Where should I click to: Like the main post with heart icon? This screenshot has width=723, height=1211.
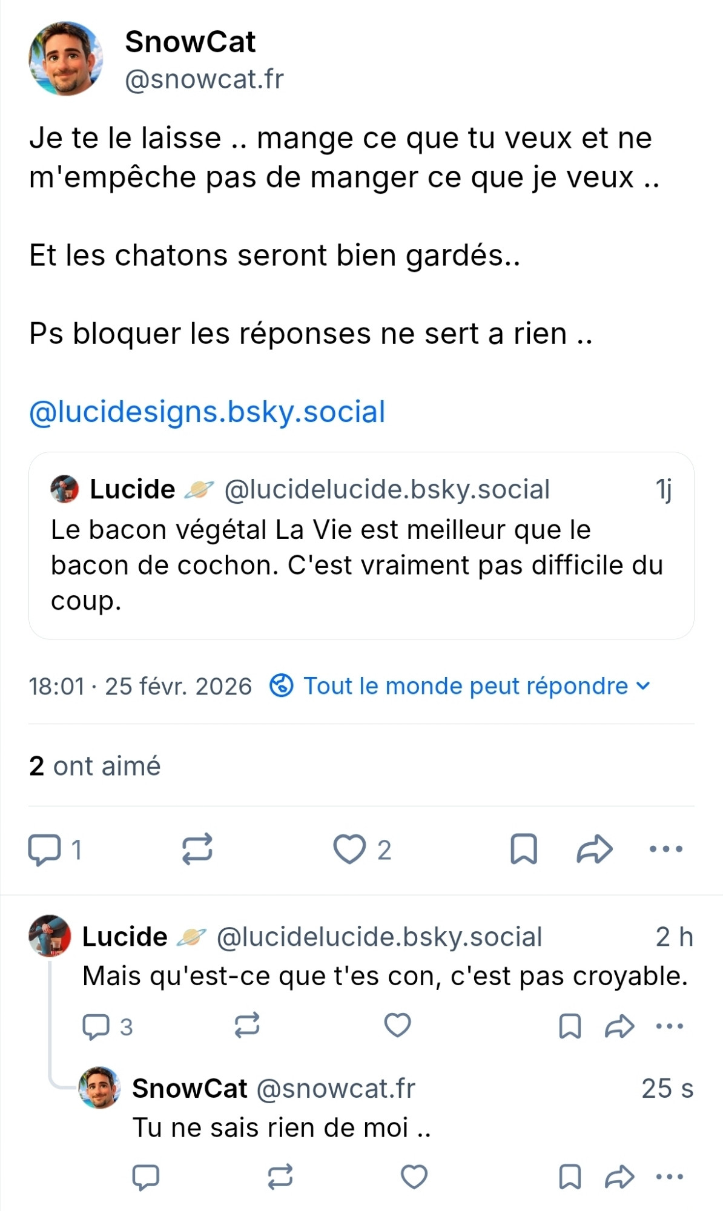pos(350,849)
